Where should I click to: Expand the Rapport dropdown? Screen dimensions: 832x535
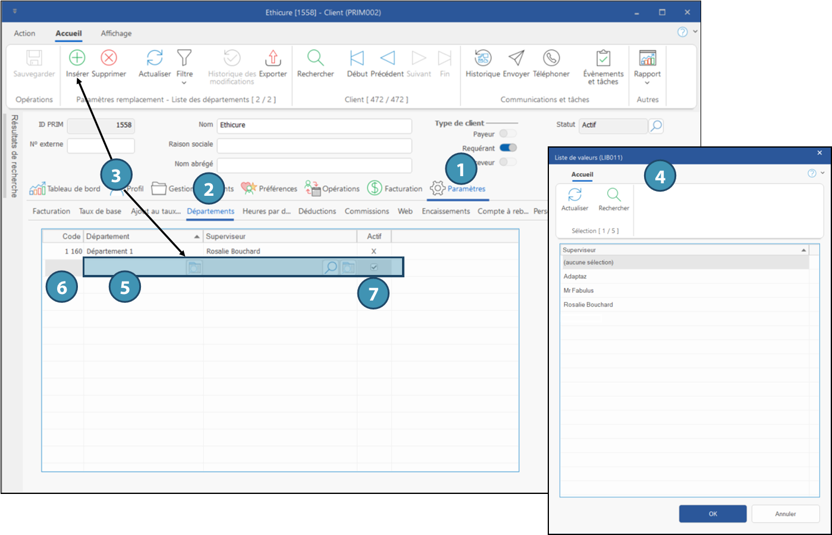pos(647,83)
